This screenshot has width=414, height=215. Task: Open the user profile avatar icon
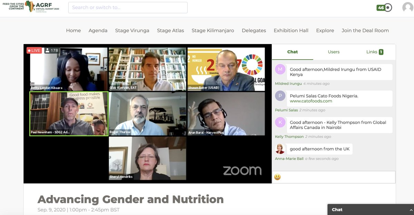(x=408, y=8)
